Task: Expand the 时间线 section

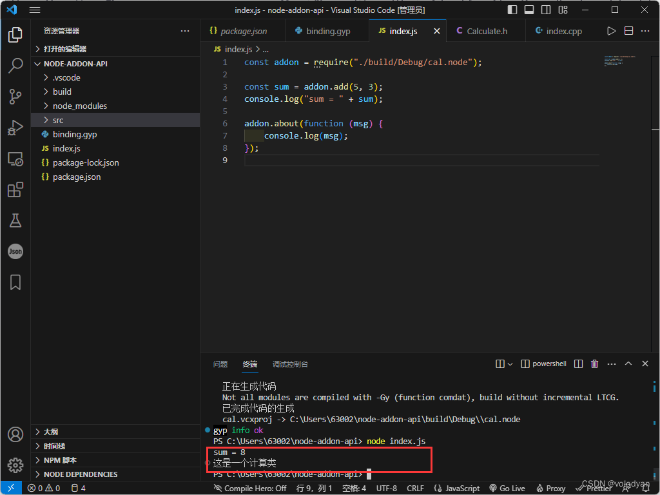Action: [x=115, y=446]
